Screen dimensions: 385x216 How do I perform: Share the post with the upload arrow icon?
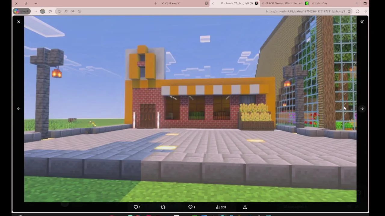point(245,207)
